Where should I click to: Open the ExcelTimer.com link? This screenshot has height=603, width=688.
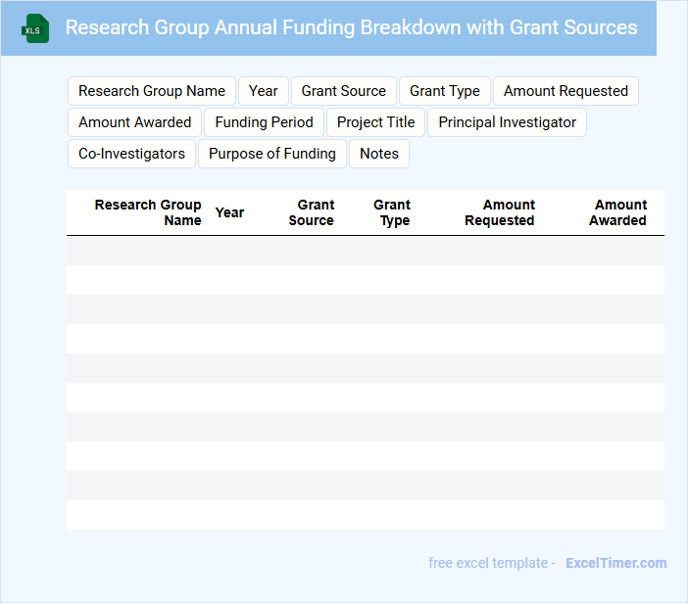(x=616, y=563)
